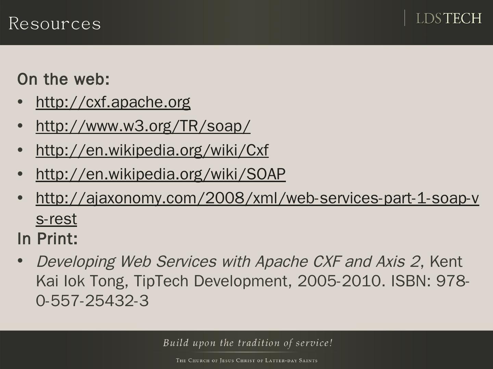Click the bullet beside the ajaxonomy link
This screenshot has height=369, width=493.
20,198
